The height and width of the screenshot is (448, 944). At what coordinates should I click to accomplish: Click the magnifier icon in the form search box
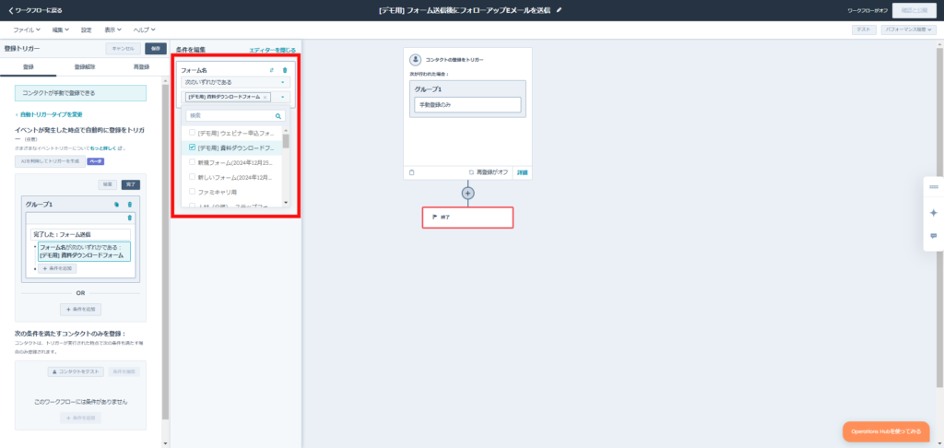278,115
